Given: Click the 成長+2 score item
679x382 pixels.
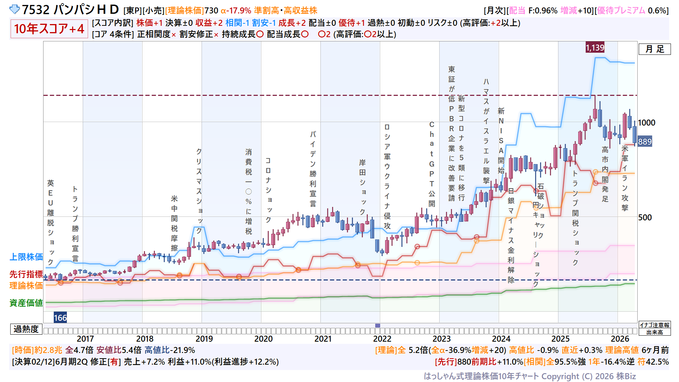Looking at the screenshot, I should tap(292, 23).
